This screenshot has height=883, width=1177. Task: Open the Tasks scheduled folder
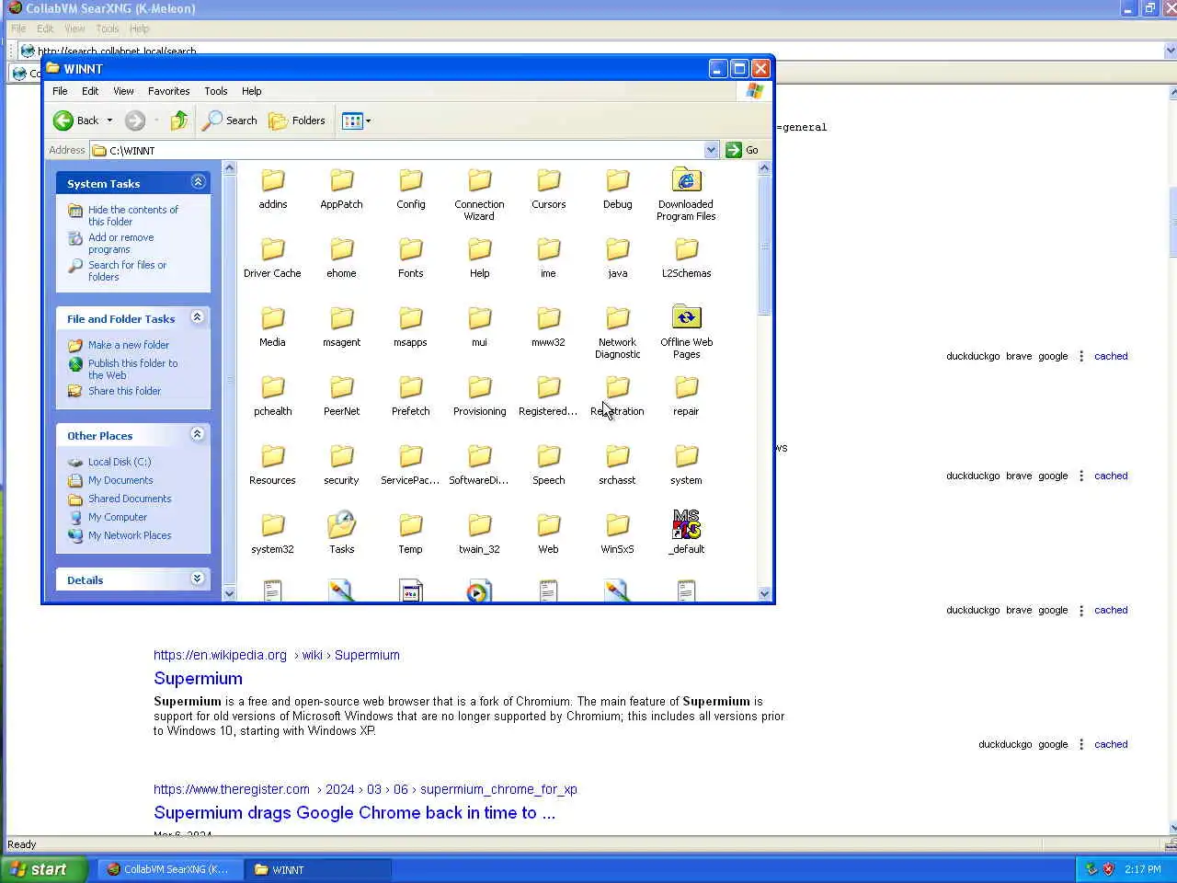point(341,533)
